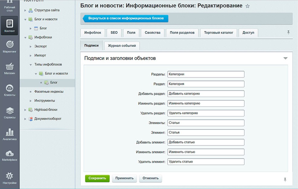298x189 pixels.
Task: Collapse the Типы инфоблоков tree node
Action: click(x=31, y=65)
